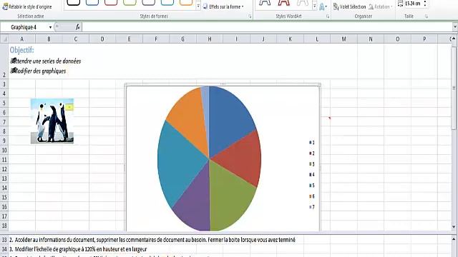Click the Rotation button

coord(380,6)
